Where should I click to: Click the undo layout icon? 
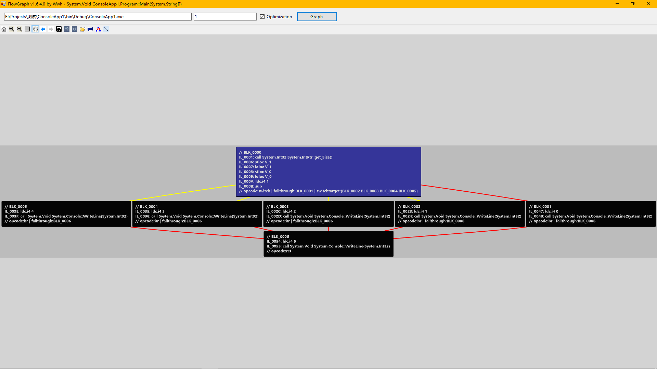point(67,29)
